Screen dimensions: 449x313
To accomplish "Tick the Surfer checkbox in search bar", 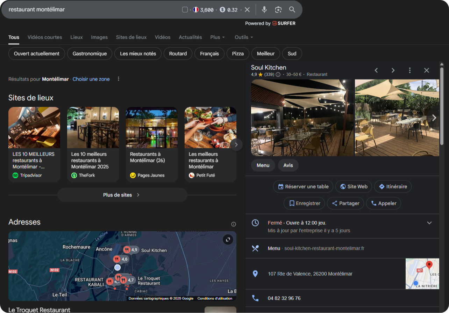I will 185,10.
